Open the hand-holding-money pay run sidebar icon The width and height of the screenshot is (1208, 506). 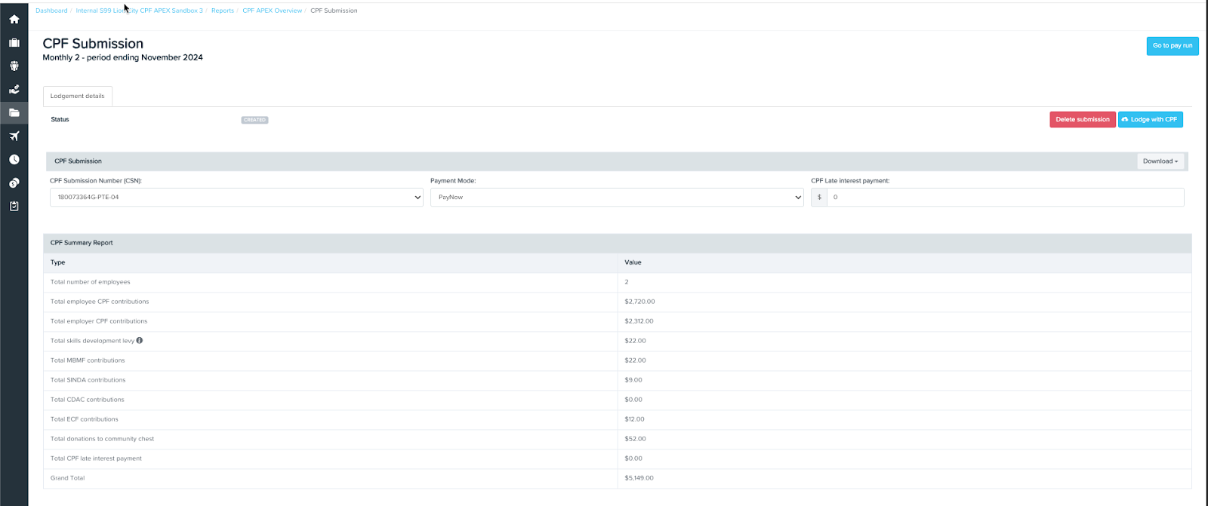pos(14,90)
